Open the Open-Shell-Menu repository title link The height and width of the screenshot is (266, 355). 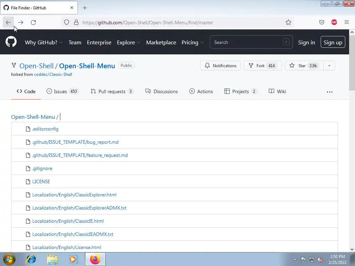click(x=87, y=66)
